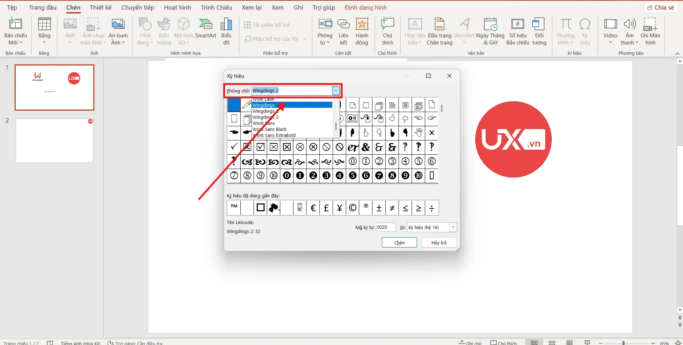Click the zoom in plus button
683x345 pixels.
pyautogui.click(x=653, y=343)
